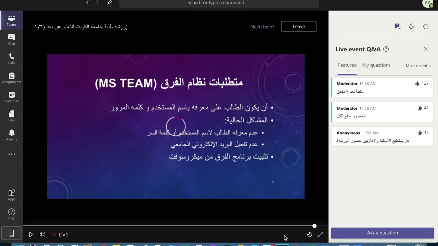Toggle the Q&A panel icon
Viewport: 438px width, 246px height.
[398, 26]
